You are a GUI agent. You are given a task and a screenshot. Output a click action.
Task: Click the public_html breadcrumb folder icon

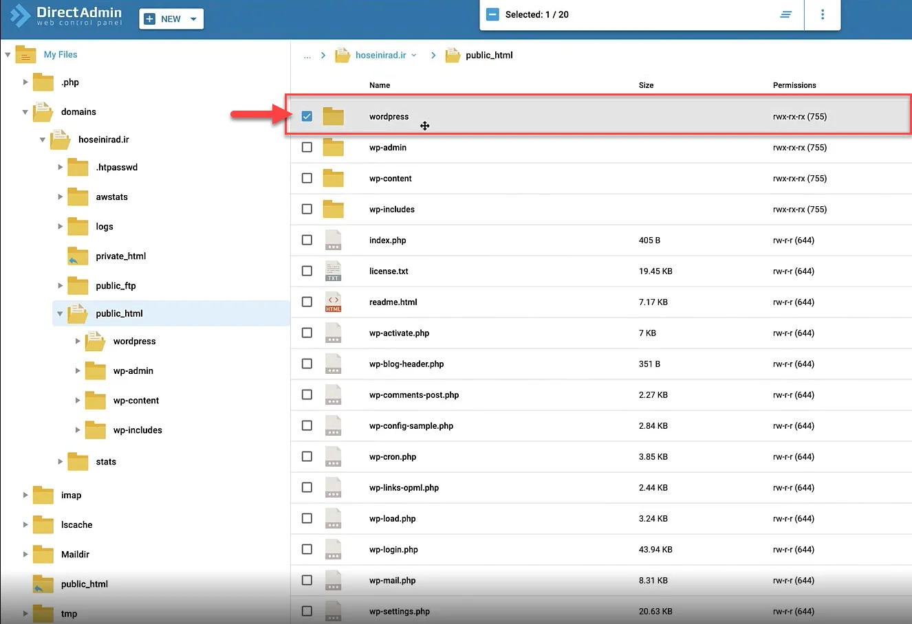click(x=453, y=55)
